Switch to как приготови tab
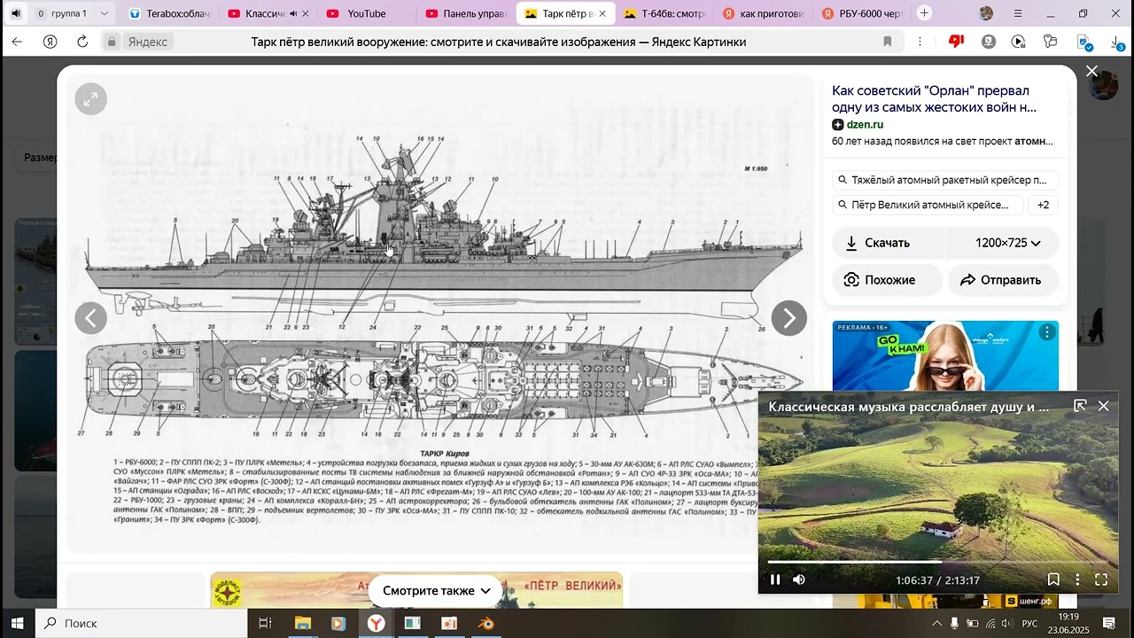The width and height of the screenshot is (1134, 638). pyautogui.click(x=762, y=13)
